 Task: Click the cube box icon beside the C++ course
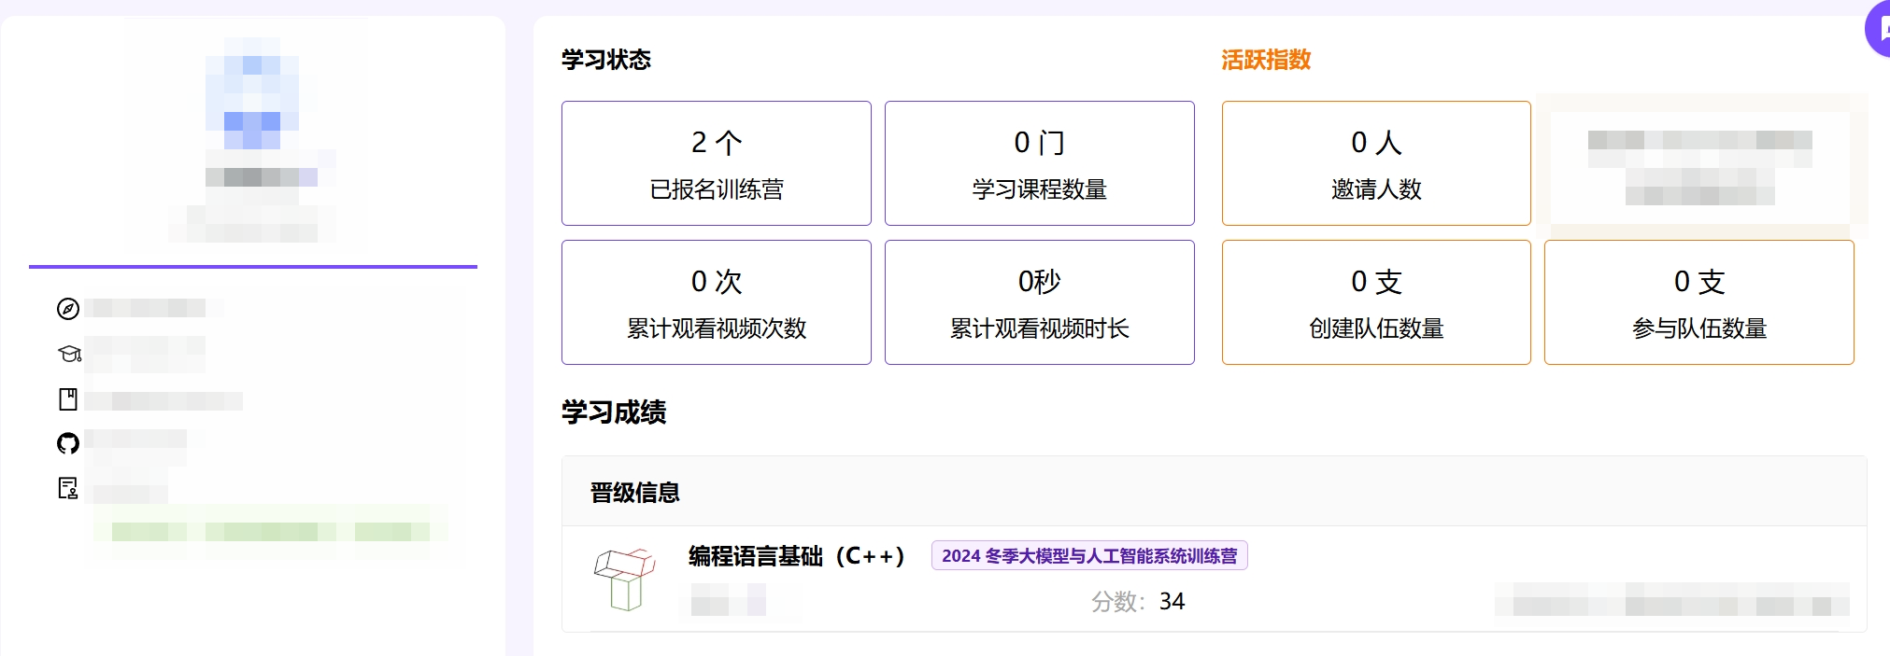[x=625, y=579]
